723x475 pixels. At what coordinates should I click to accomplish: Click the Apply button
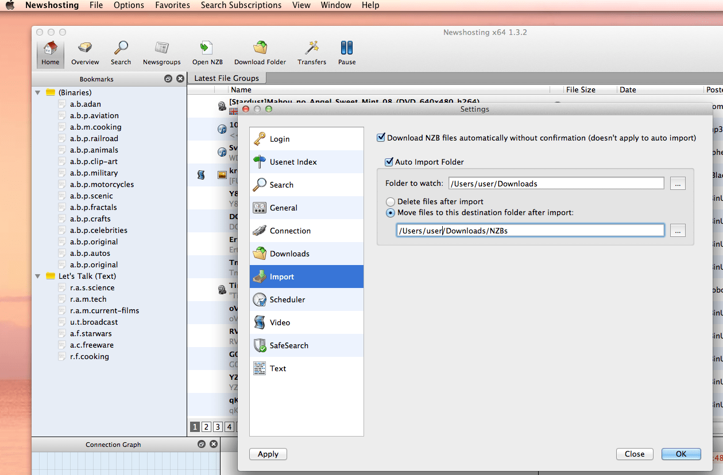pos(268,454)
